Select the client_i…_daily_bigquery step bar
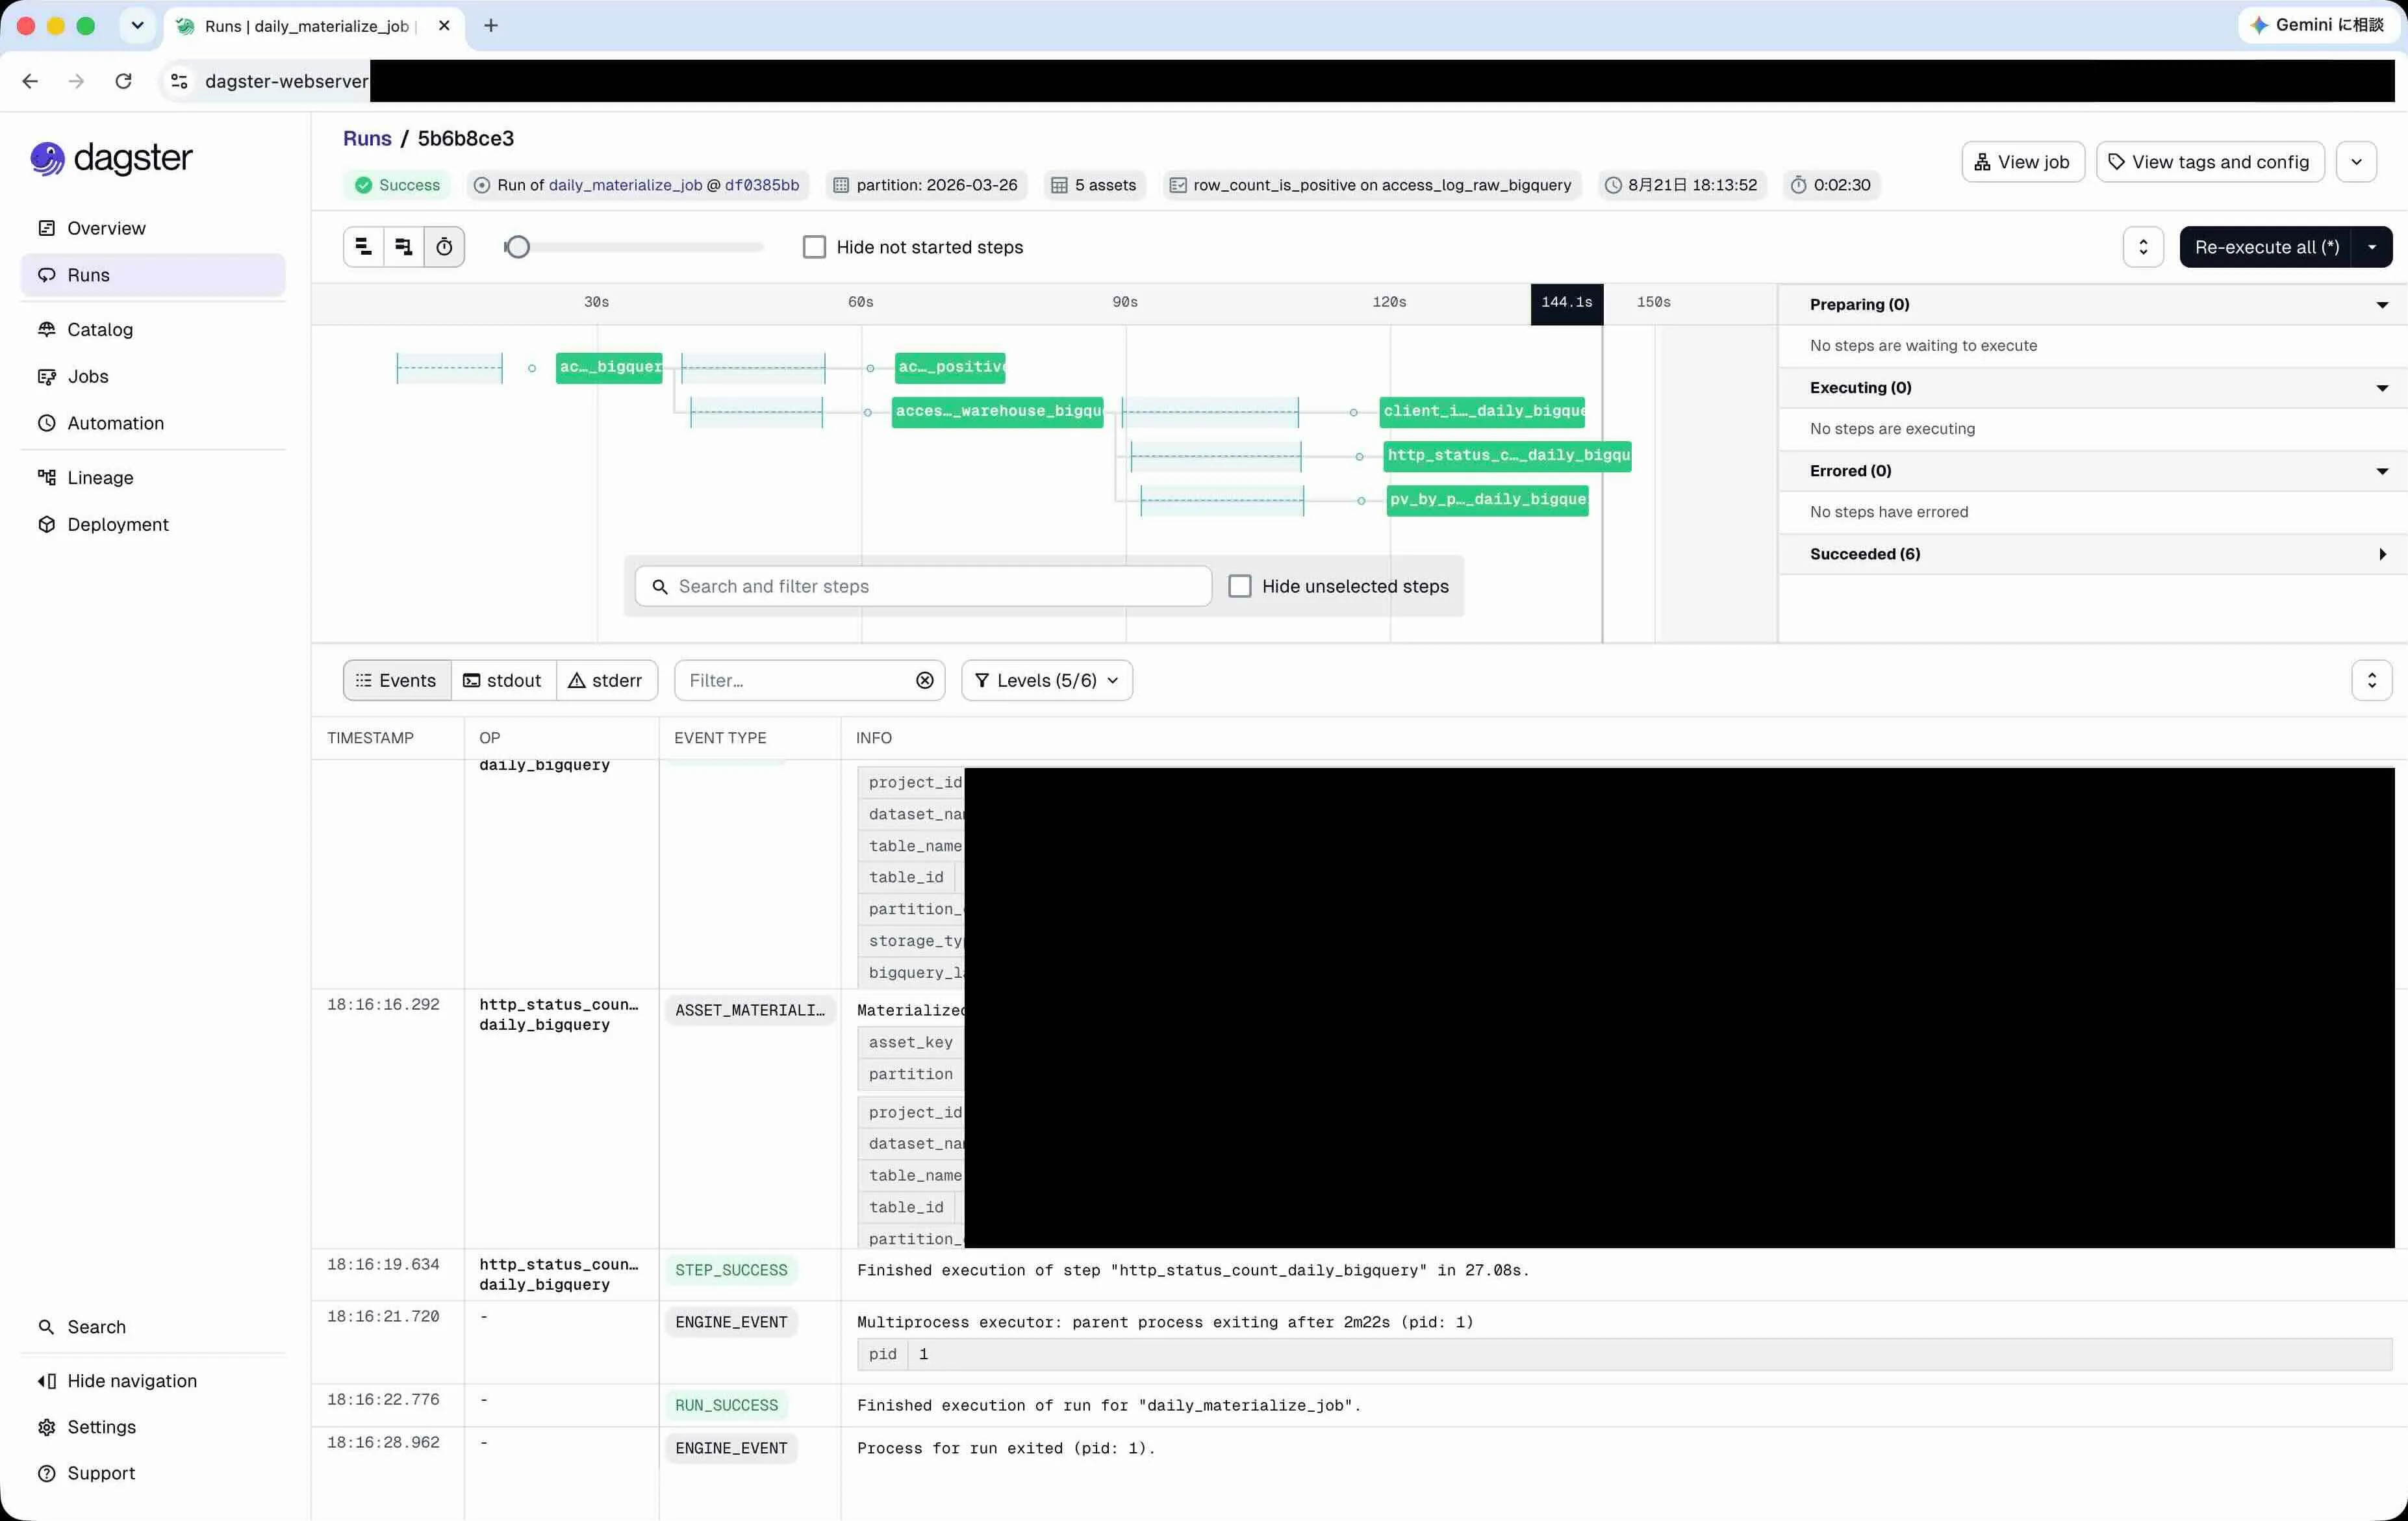This screenshot has height=1521, width=2408. pyautogui.click(x=1482, y=411)
